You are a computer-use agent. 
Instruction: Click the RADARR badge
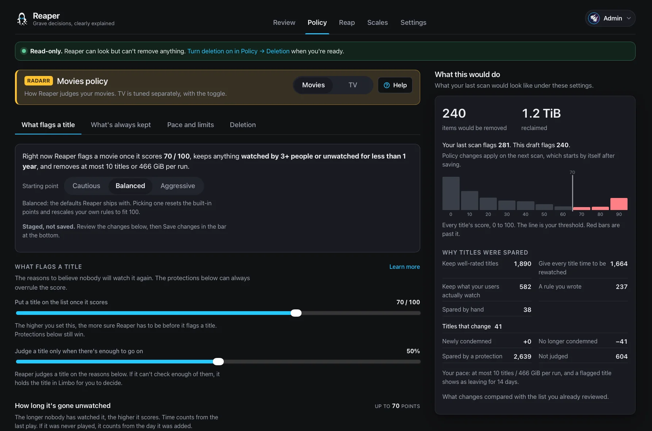[38, 81]
